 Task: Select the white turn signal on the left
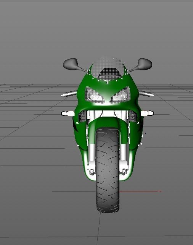[68, 113]
